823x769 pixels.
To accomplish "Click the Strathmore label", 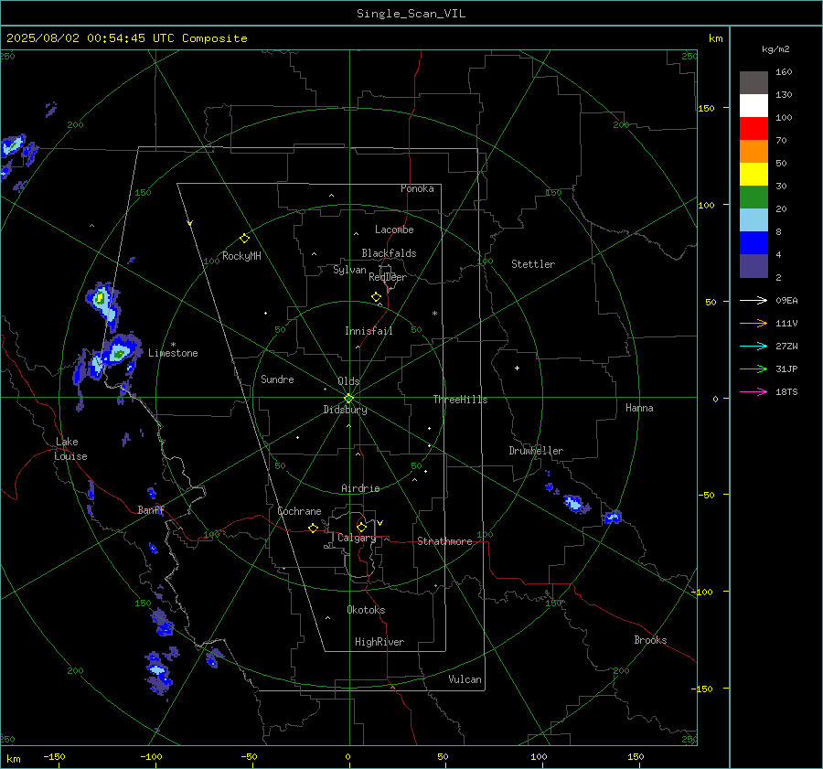I will pyautogui.click(x=444, y=541).
